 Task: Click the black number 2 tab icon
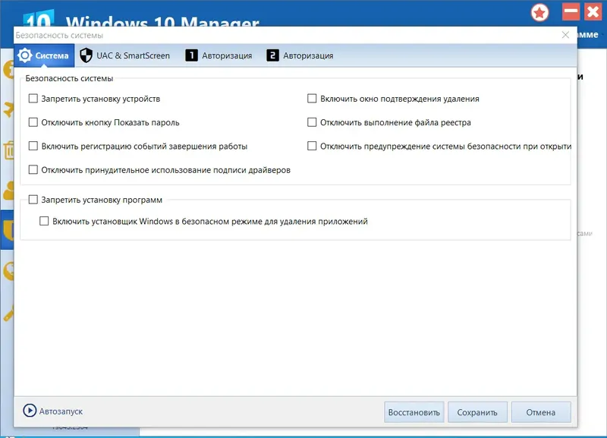pyautogui.click(x=272, y=55)
